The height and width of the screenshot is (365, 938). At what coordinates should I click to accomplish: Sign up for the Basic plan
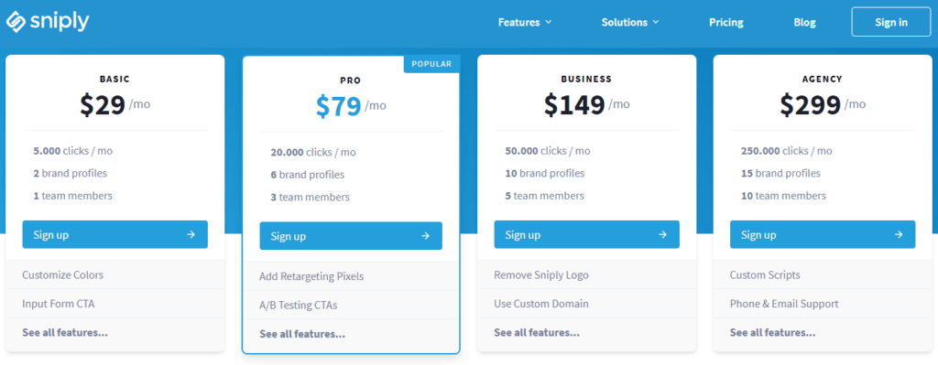point(115,235)
